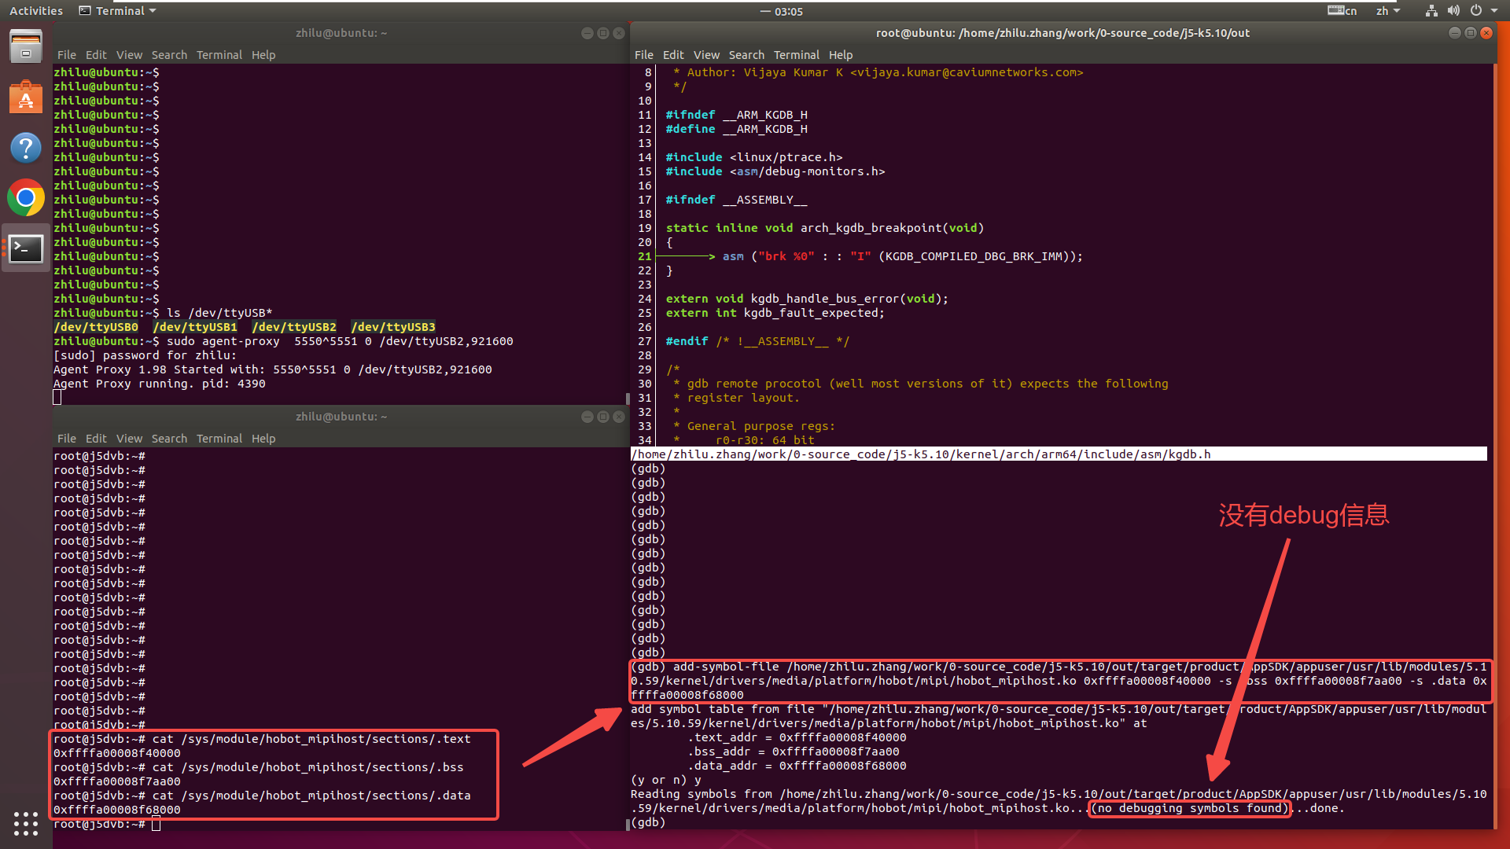Click '#define __ARM_KGDB_H' on line 12

point(737,129)
